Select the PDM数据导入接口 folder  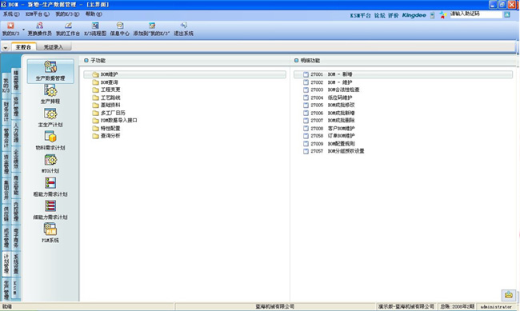(114, 121)
